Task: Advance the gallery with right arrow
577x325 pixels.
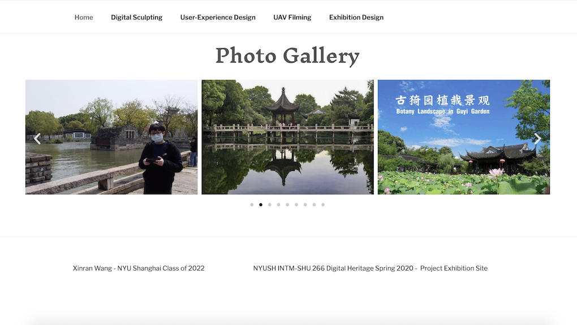Action: coord(538,139)
